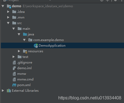Select the main folder name

point(26,29)
